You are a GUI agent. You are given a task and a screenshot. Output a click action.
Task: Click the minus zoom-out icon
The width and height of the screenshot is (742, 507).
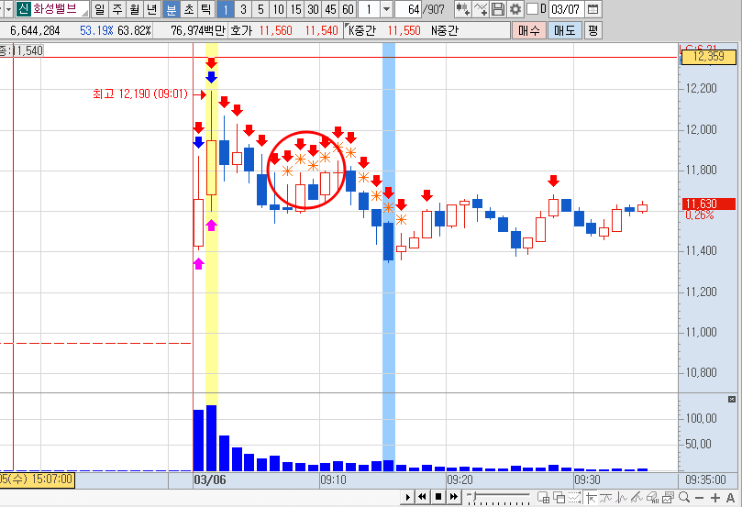click(700, 498)
